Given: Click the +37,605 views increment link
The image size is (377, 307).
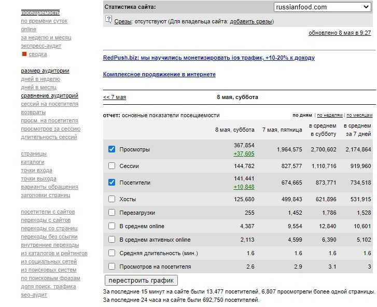Looking at the screenshot, I should (x=244, y=153).
